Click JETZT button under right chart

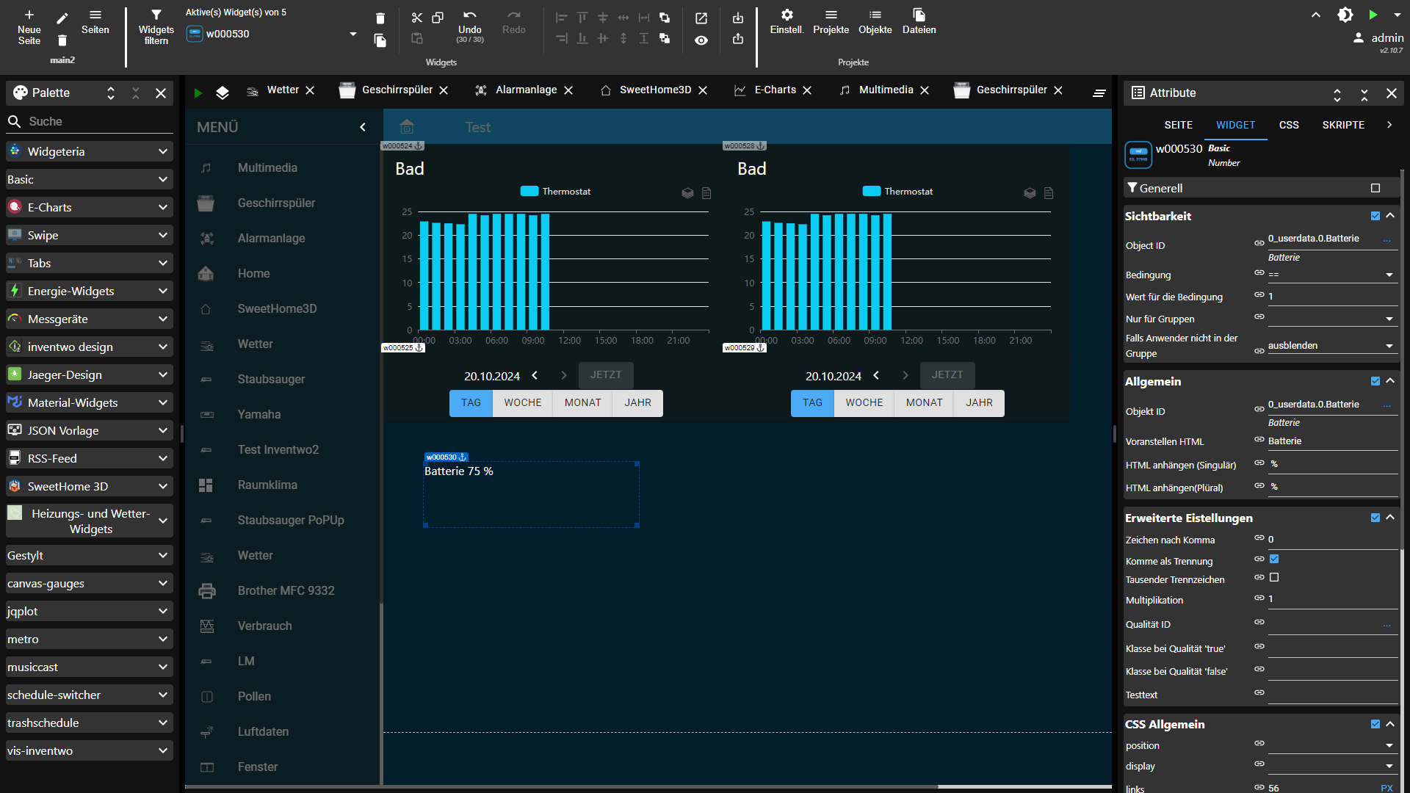[947, 375]
